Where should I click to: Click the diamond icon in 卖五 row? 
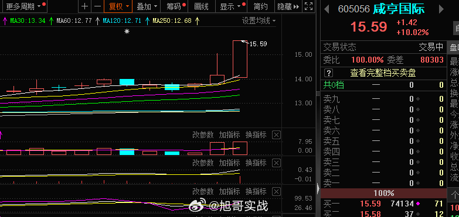(418, 141)
